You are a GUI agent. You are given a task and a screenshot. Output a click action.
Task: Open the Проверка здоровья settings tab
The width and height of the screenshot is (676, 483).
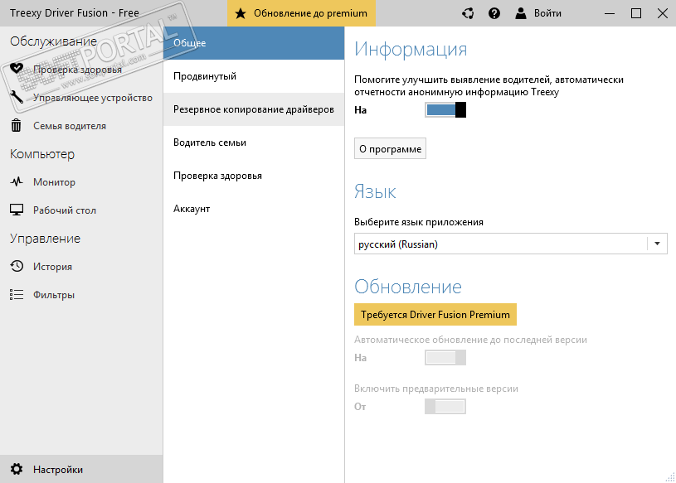[254, 176]
